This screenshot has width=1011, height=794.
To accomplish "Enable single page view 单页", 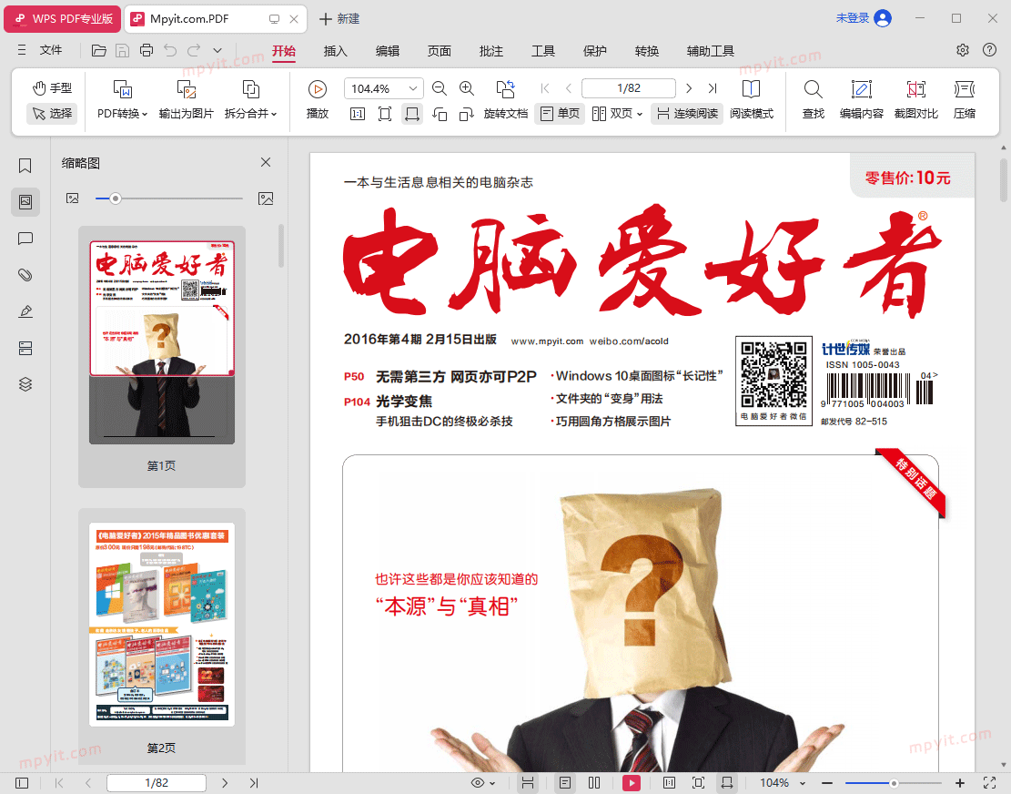I will coord(560,114).
